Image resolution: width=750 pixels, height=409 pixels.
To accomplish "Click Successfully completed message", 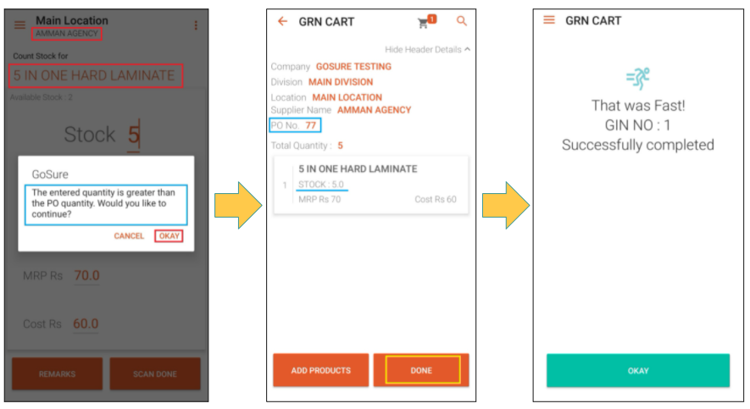I will [x=637, y=145].
